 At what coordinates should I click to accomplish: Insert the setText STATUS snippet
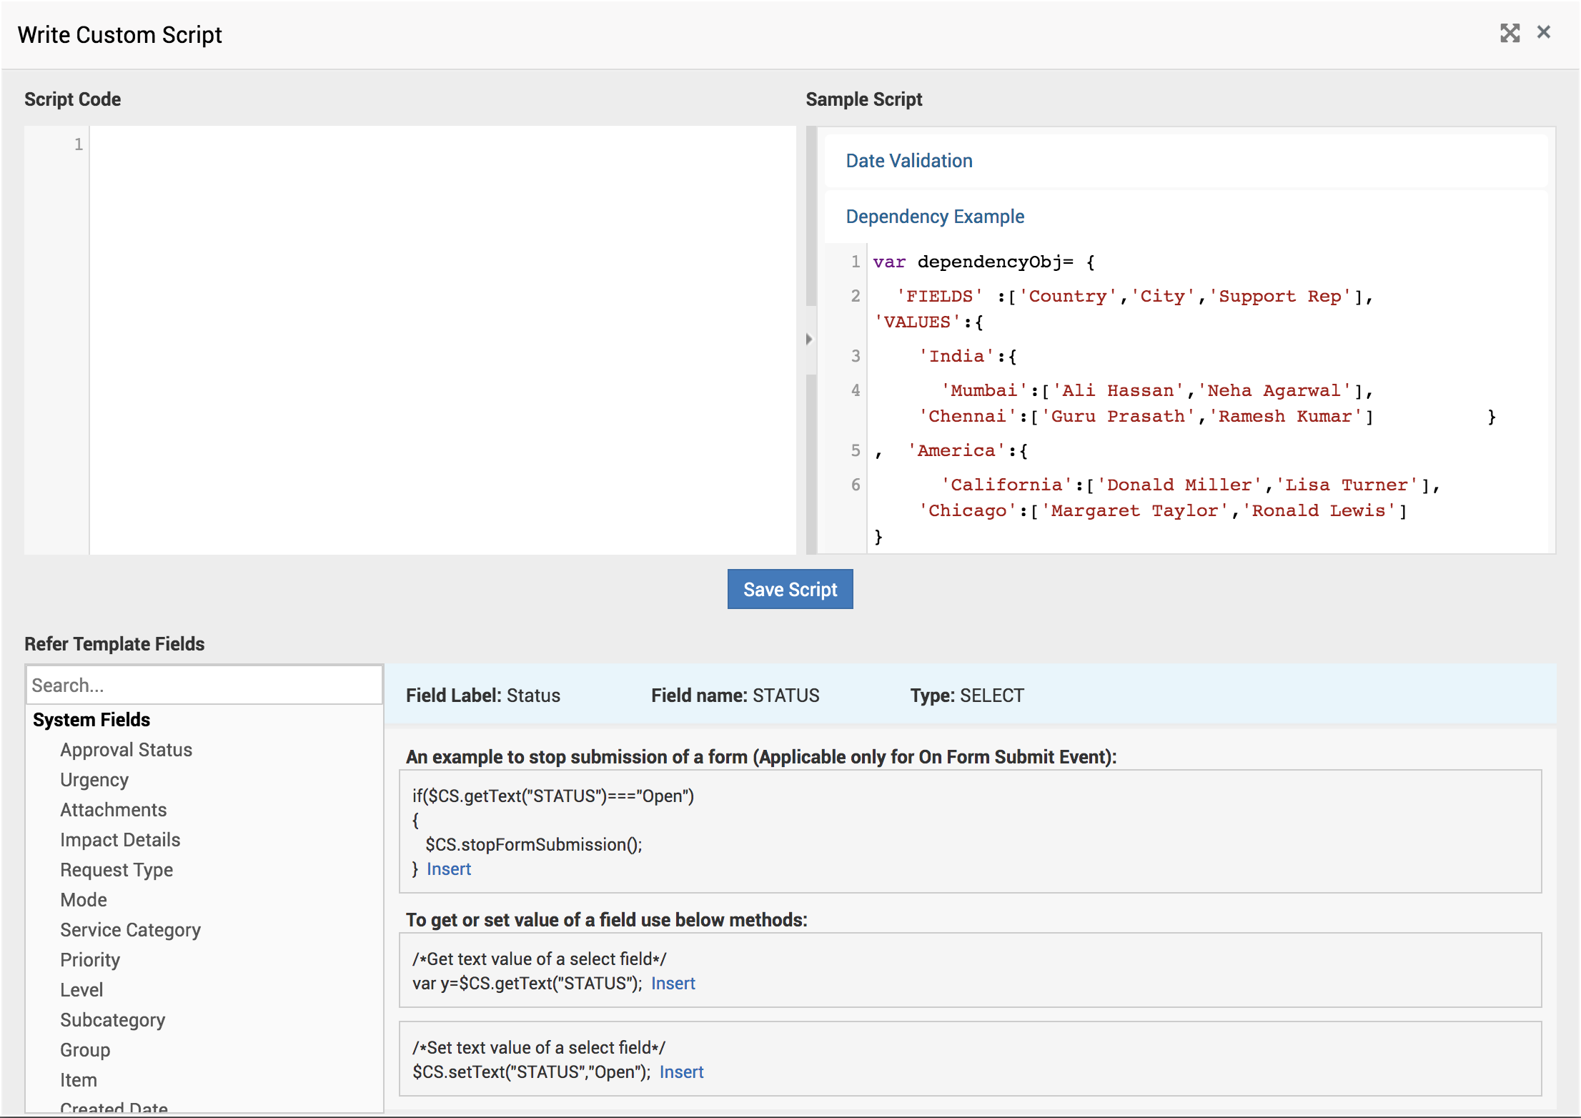pyautogui.click(x=681, y=1072)
